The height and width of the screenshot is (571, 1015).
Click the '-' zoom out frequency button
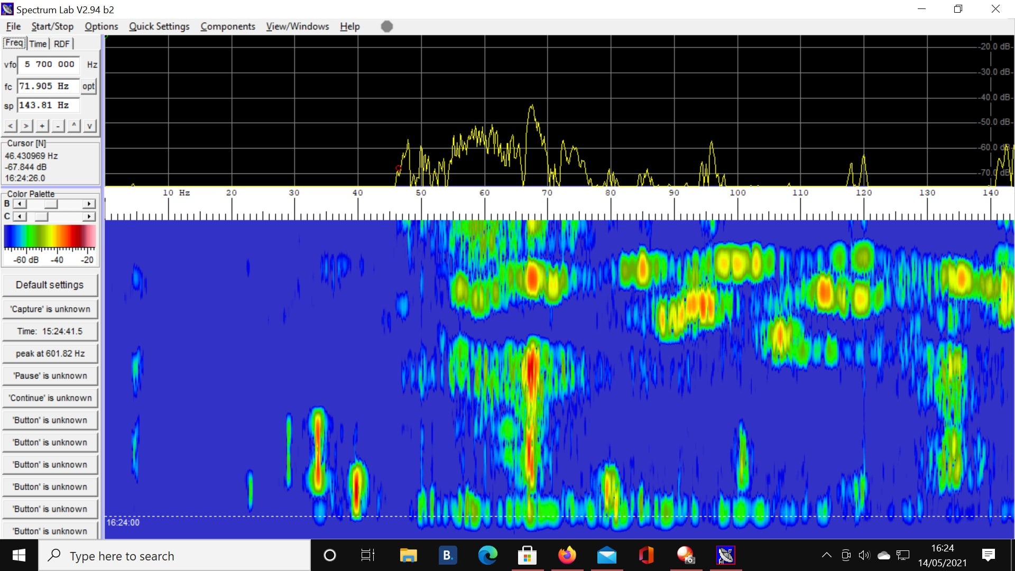[x=58, y=126]
